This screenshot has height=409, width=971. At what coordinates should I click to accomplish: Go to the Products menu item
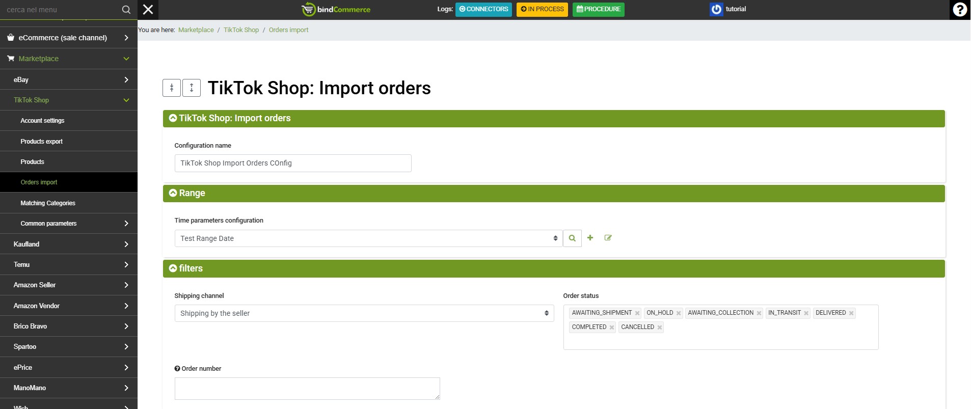click(x=69, y=162)
